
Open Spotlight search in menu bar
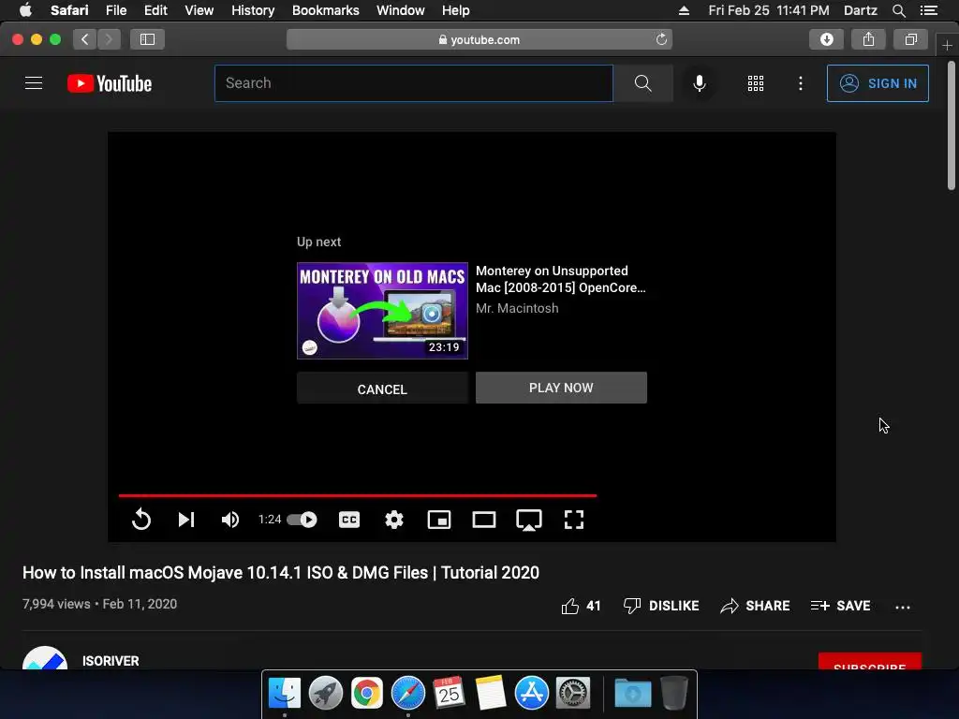898,10
